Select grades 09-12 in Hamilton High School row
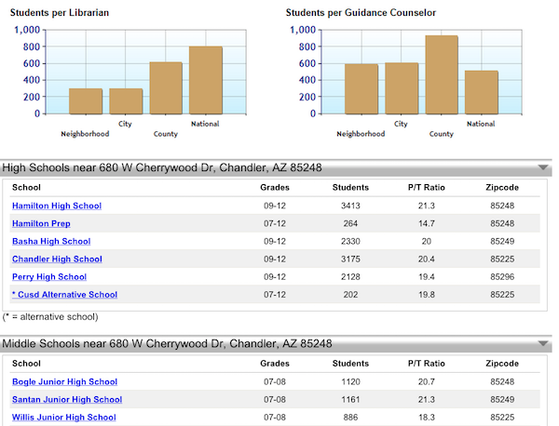The height and width of the screenshot is (426, 559). (275, 206)
